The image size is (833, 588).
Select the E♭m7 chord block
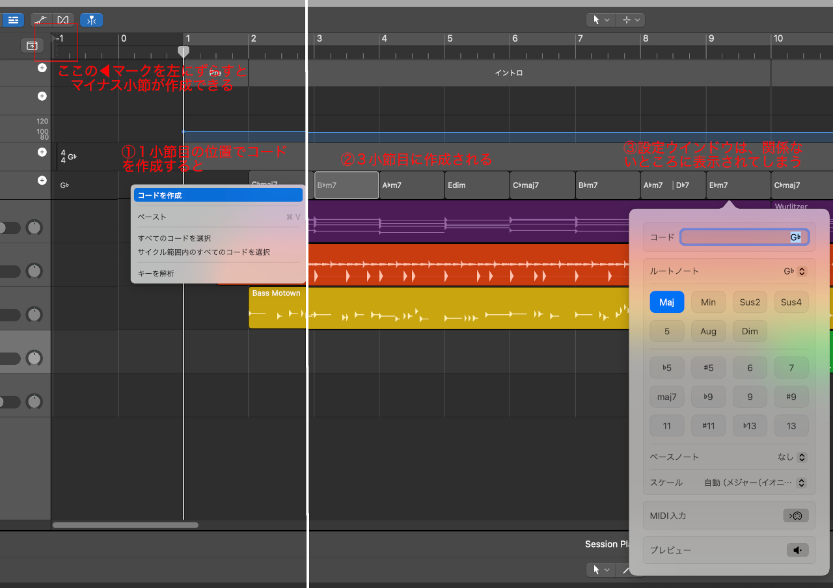[x=739, y=185]
